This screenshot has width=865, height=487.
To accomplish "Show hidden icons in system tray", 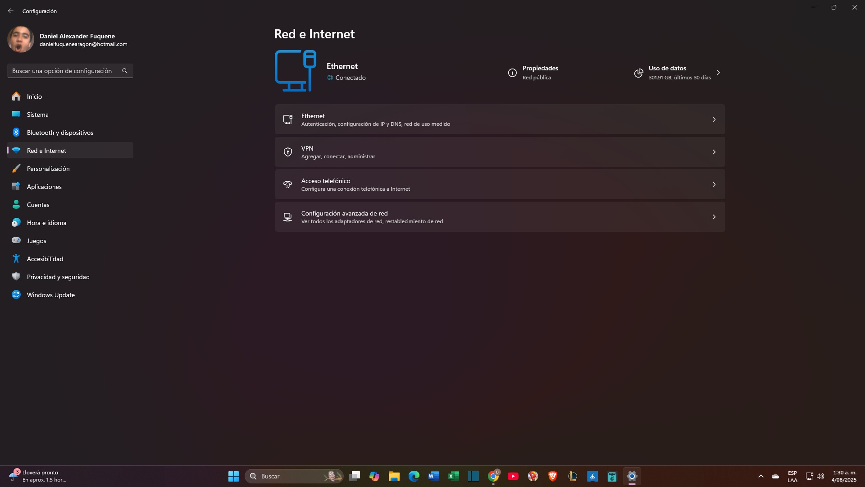I will point(761,476).
